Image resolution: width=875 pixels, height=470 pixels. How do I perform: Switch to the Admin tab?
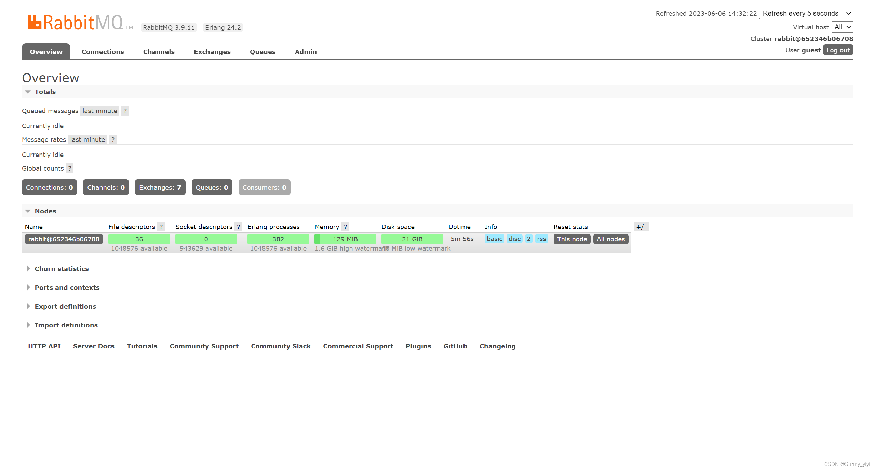tap(306, 52)
